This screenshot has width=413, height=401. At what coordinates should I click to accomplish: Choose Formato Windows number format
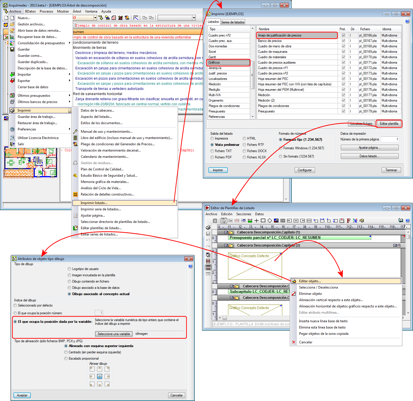281,148
